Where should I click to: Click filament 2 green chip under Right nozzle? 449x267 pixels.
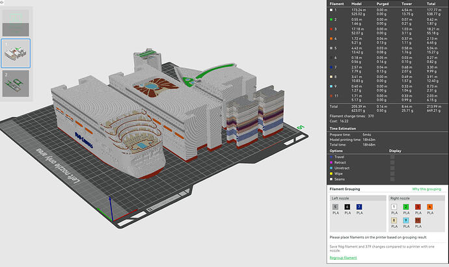click(x=406, y=207)
